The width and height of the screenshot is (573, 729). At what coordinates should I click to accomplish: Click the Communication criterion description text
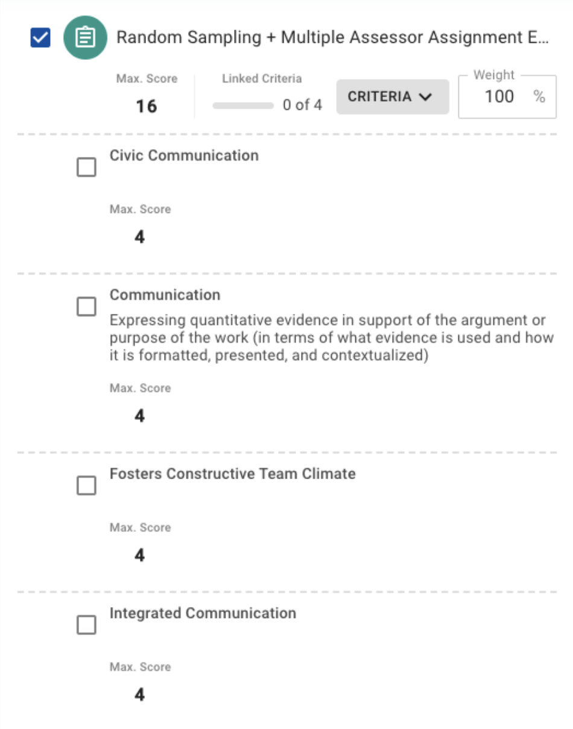pyautogui.click(x=331, y=337)
